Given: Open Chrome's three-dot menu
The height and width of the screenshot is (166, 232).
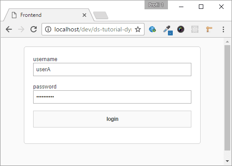Looking at the screenshot, I should pos(223,29).
